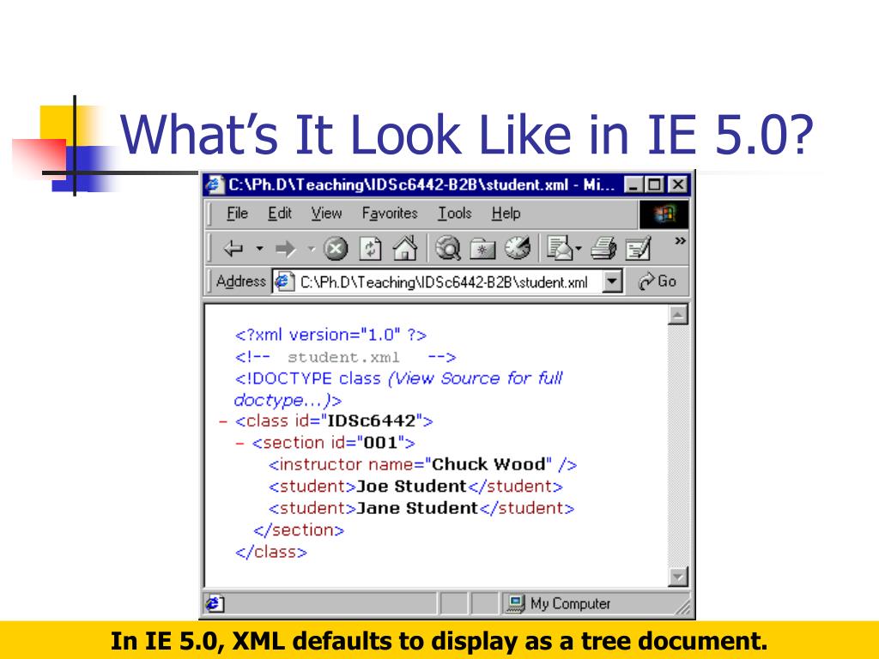Image resolution: width=879 pixels, height=659 pixels.
Task: Maximize the browser window
Action: 653,185
